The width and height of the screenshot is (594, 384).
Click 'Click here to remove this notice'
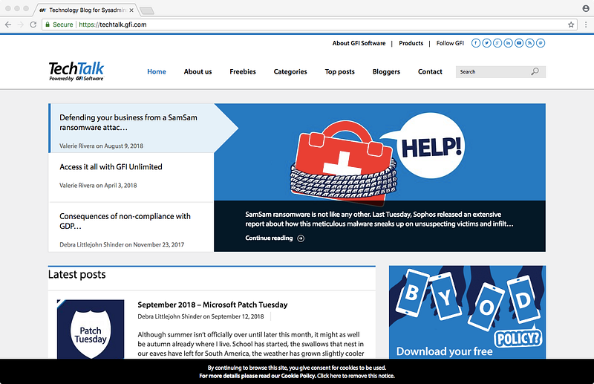click(x=356, y=376)
